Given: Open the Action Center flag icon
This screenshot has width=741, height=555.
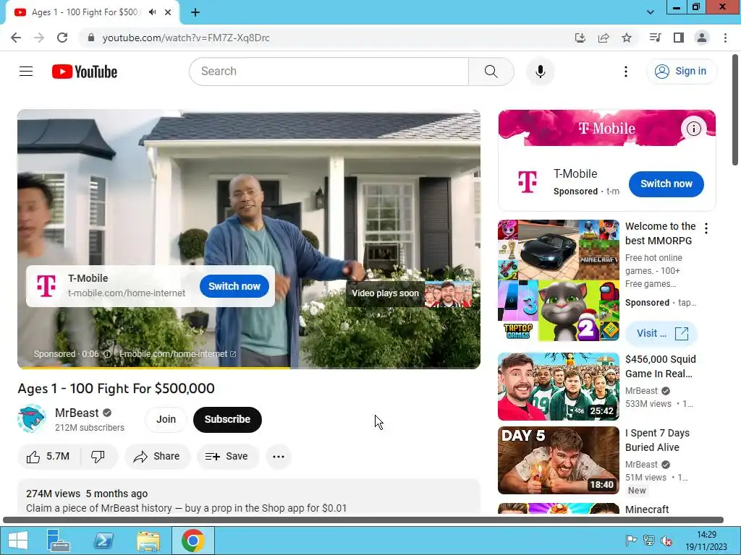Looking at the screenshot, I should pos(631,541).
